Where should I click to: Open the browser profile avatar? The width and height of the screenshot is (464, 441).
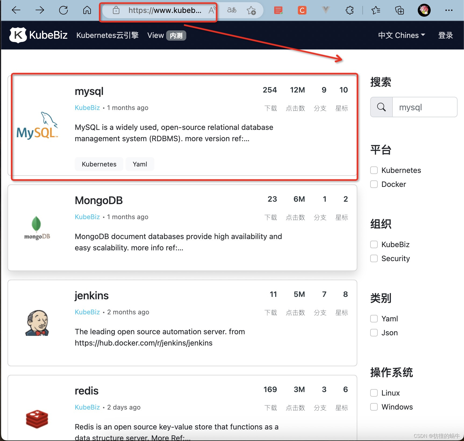[x=424, y=10]
